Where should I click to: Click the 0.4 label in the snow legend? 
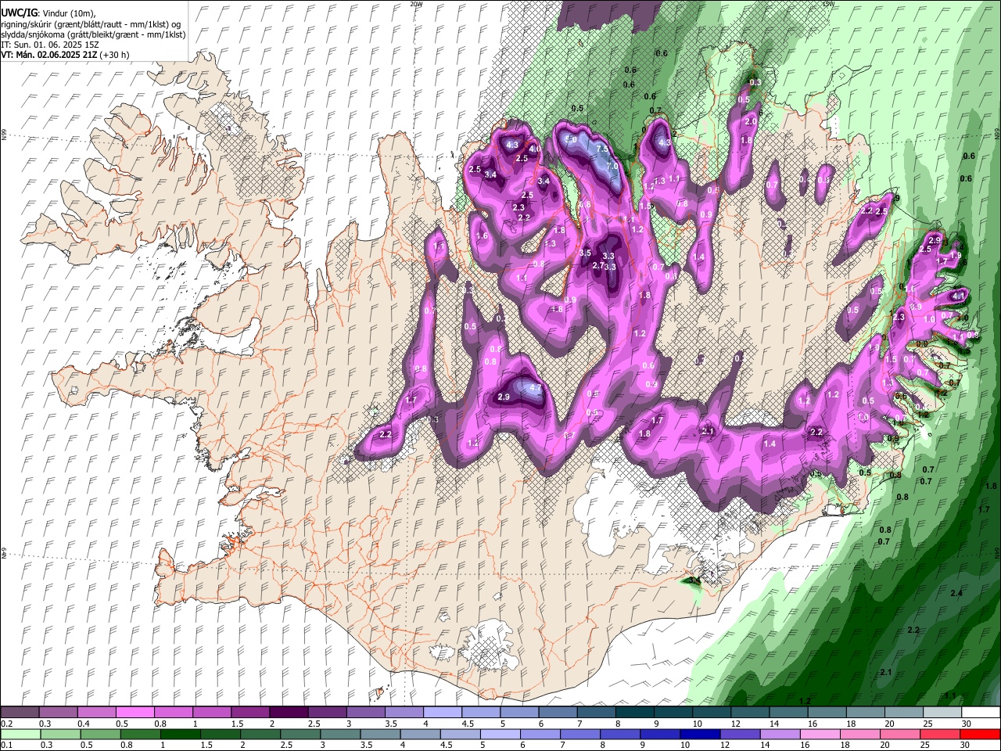click(83, 724)
